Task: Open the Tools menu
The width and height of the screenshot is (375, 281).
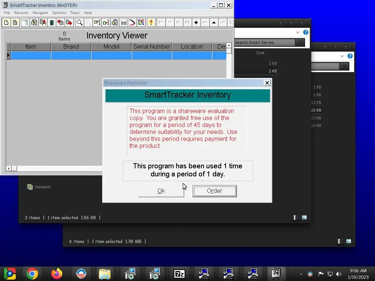Action: (x=75, y=13)
